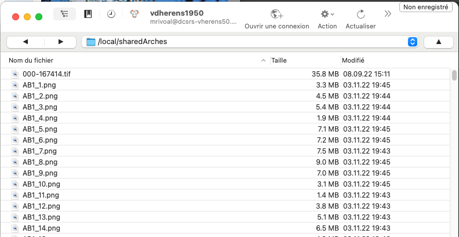Click the AB1_5.png file icon
The width and height of the screenshot is (459, 237).
[16, 129]
